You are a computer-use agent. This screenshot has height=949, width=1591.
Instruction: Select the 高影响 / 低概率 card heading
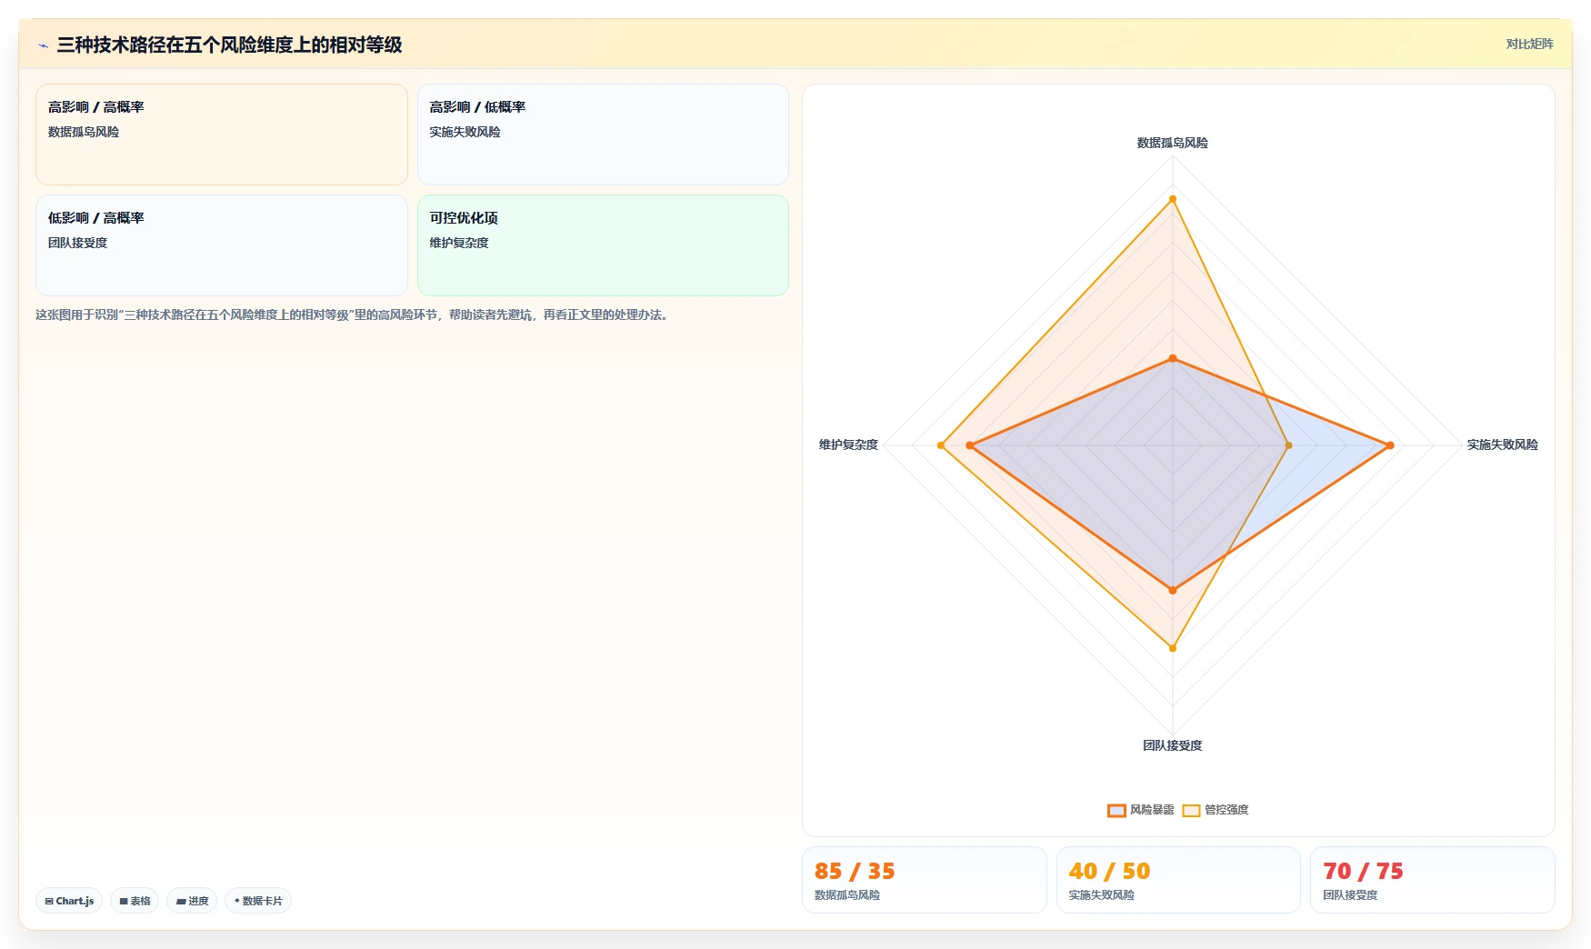coord(477,107)
